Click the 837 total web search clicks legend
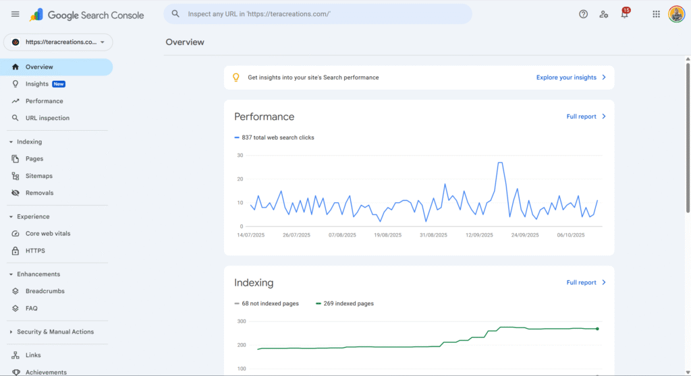This screenshot has height=376, width=691. (274, 137)
